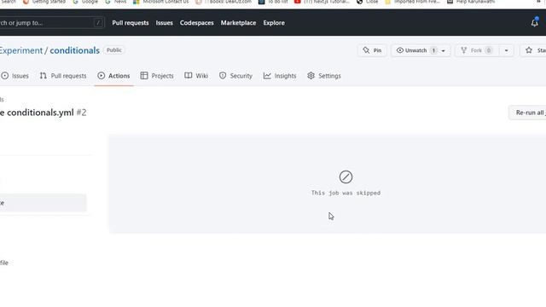Click the skipped job circle-slash icon

coord(346,177)
